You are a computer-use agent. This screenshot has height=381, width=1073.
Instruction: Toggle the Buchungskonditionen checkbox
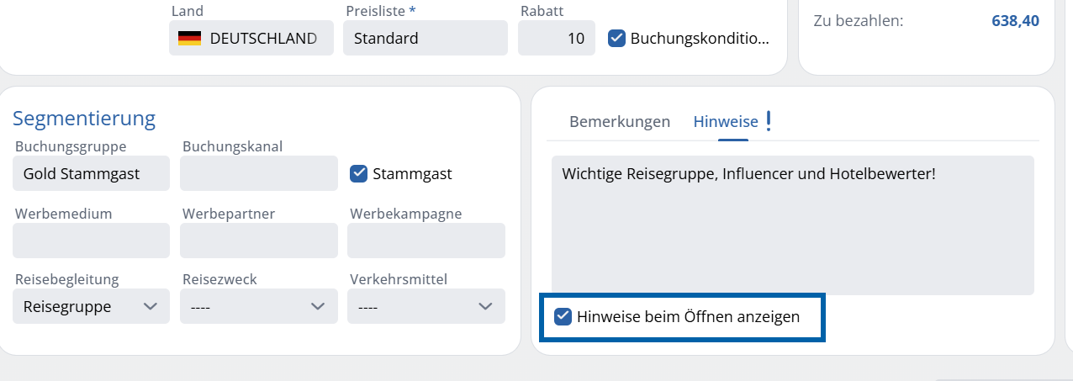[x=616, y=38]
